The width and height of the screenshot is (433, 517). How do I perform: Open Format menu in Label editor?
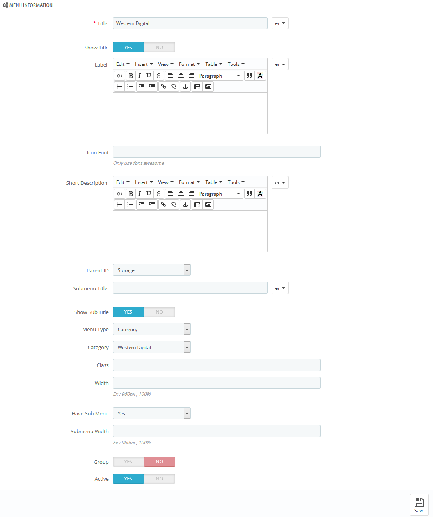coord(189,64)
